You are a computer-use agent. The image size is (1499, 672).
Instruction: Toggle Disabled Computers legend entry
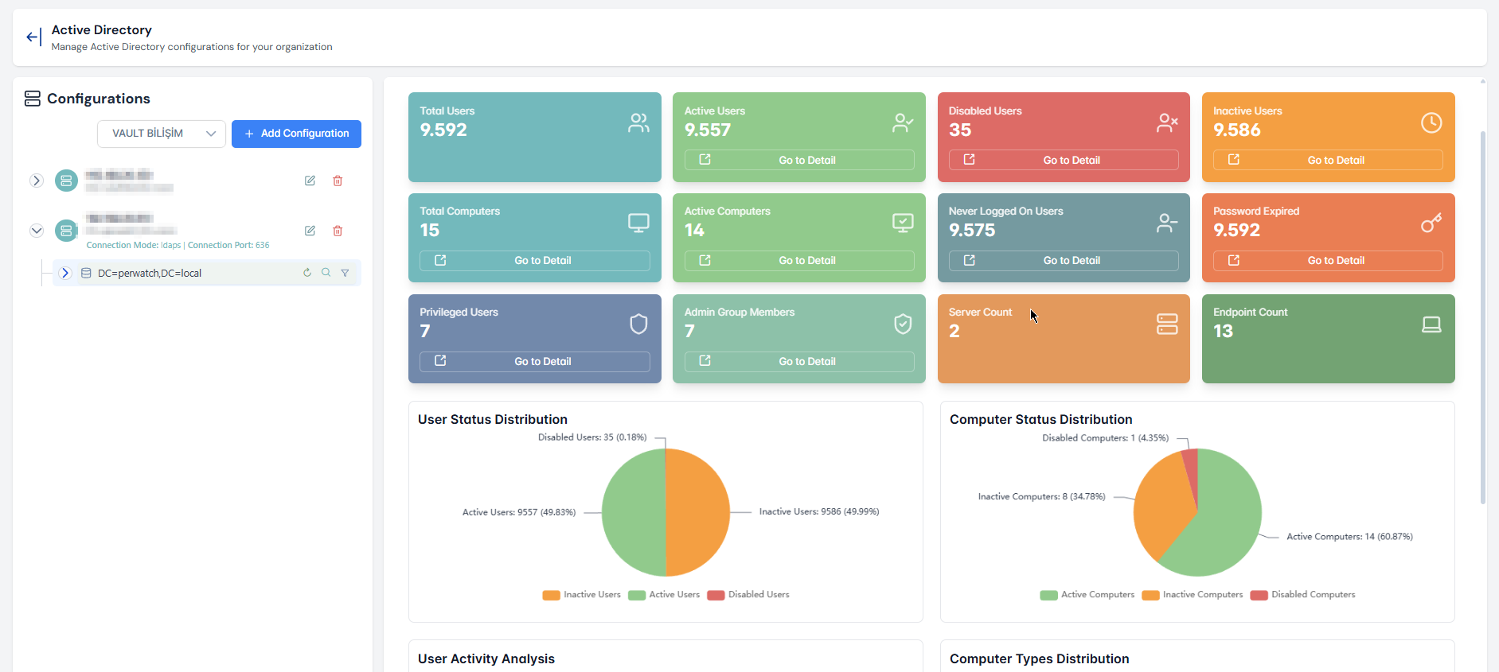click(1302, 595)
